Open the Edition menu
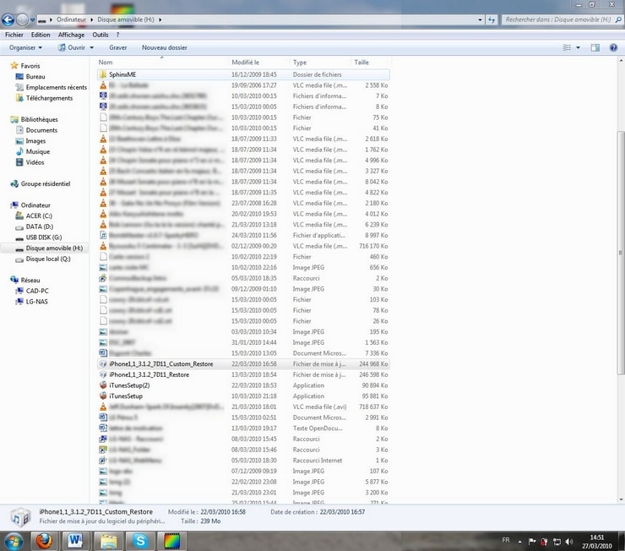This screenshot has height=551, width=625. [41, 35]
